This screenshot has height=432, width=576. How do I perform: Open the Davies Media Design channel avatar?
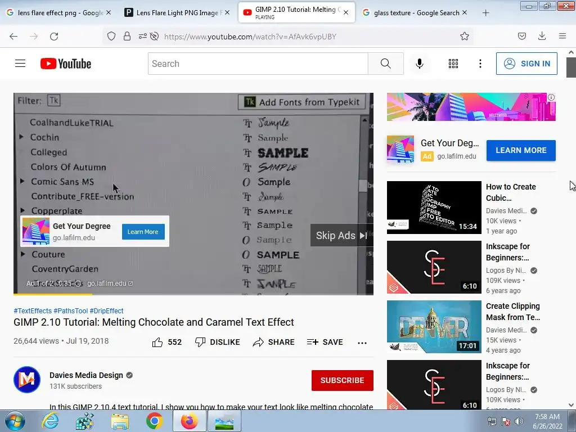[x=27, y=380]
